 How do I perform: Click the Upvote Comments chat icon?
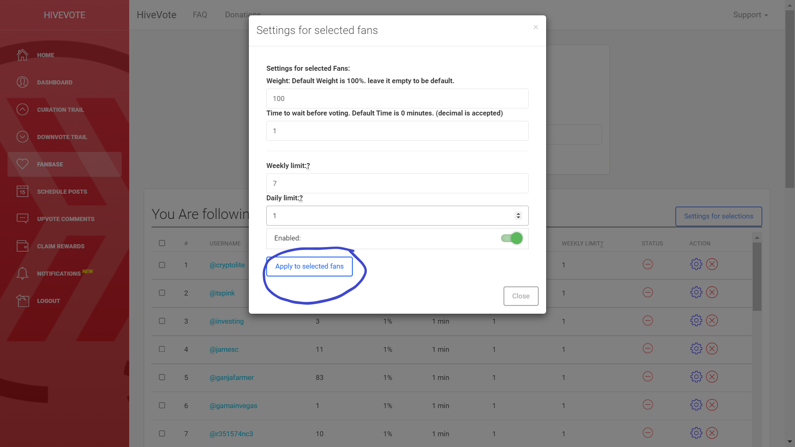(x=22, y=218)
